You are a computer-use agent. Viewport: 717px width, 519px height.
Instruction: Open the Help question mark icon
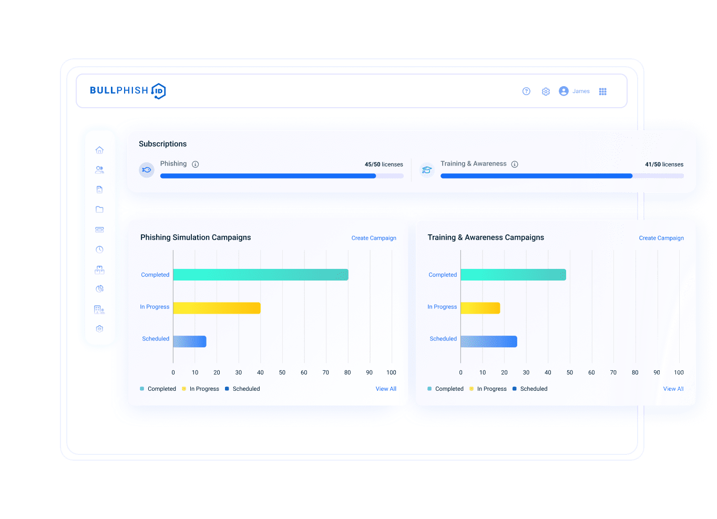click(526, 91)
